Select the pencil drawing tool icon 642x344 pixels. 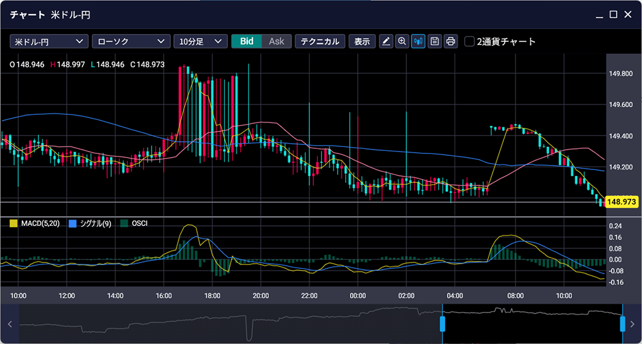(x=386, y=41)
